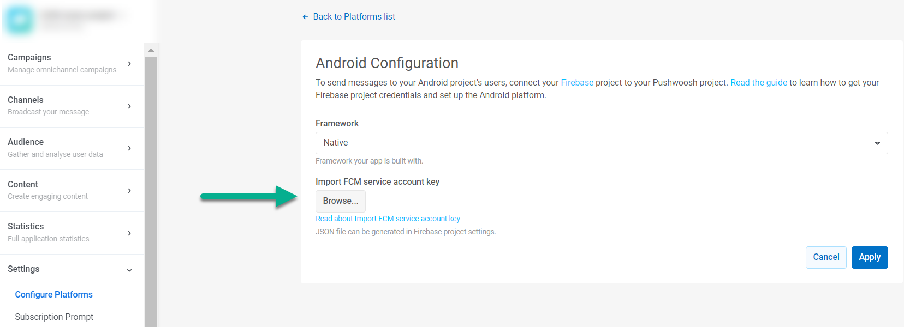The height and width of the screenshot is (327, 904).
Task: Cancel the Android configuration
Action: pyautogui.click(x=826, y=257)
